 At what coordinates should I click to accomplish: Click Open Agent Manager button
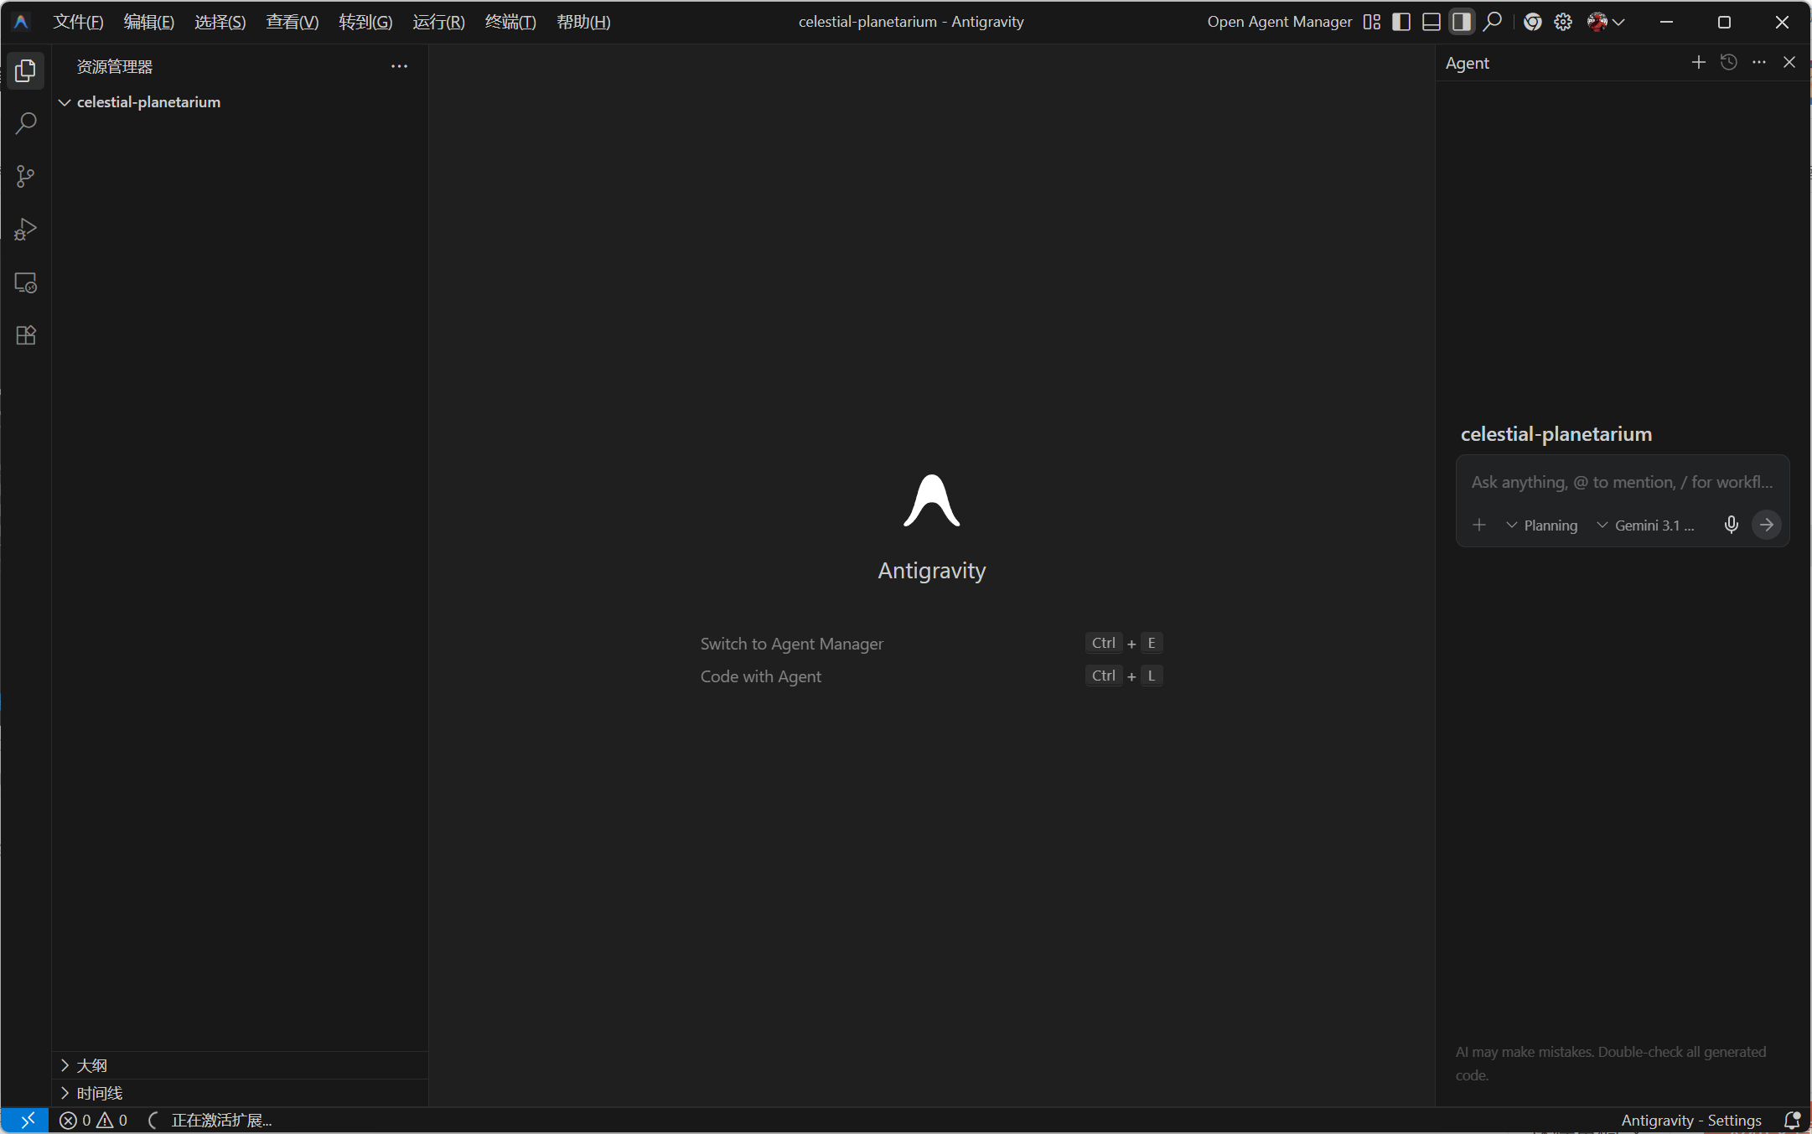(1279, 22)
